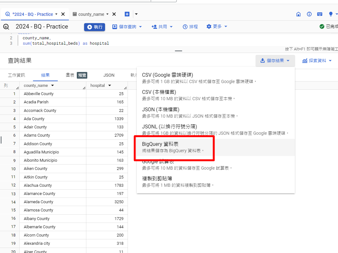
Task: Click the home icon at top right
Action: tap(298, 14)
